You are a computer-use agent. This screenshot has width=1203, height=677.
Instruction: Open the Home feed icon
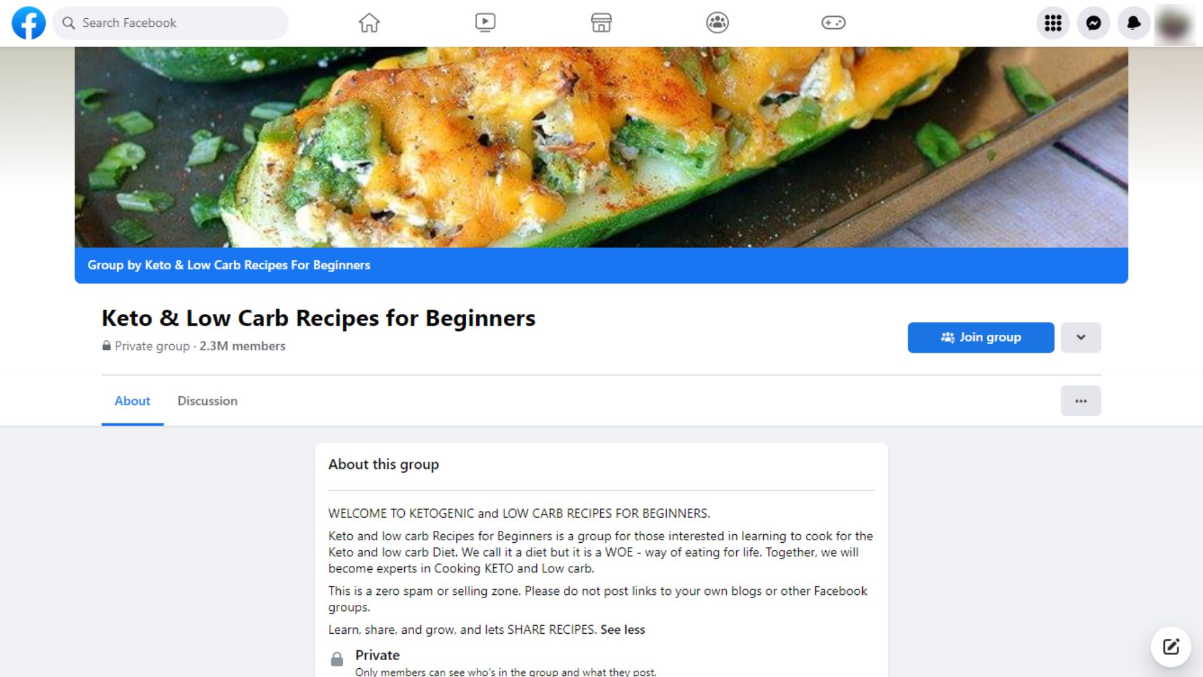click(369, 23)
